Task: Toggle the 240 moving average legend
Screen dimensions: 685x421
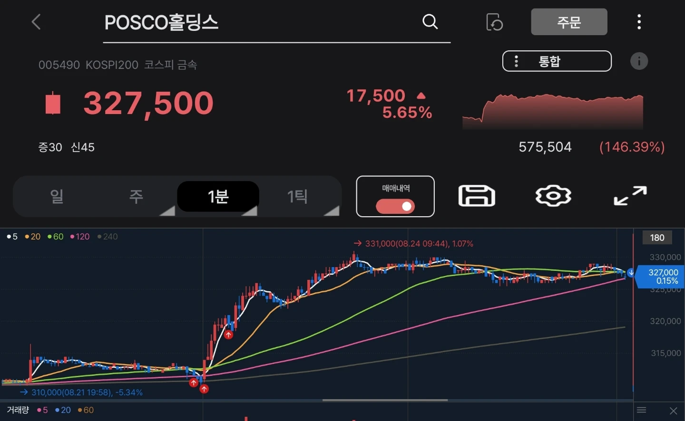Action: [x=108, y=237]
